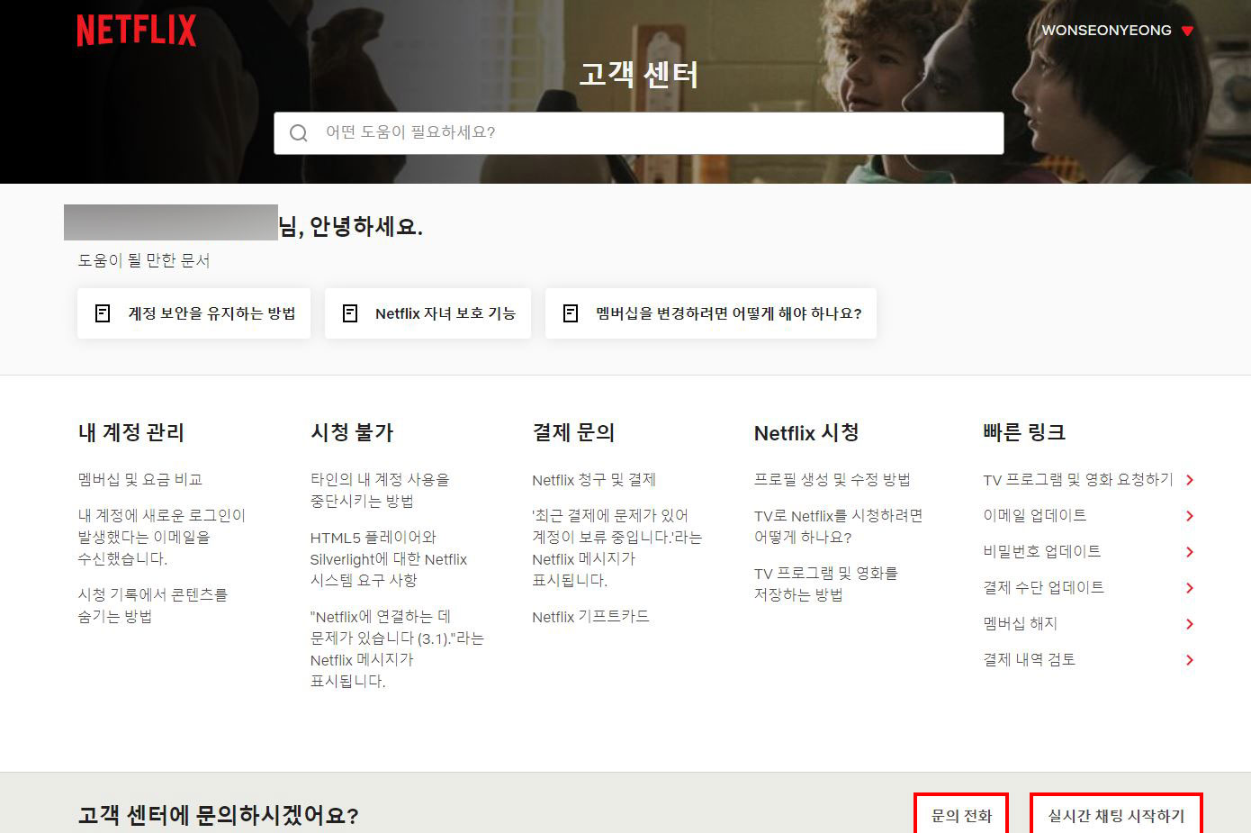The height and width of the screenshot is (833, 1251).
Task: Open 내 계정에 새로운 로그인이 발생했다는 이메일 link
Action: [x=162, y=538]
